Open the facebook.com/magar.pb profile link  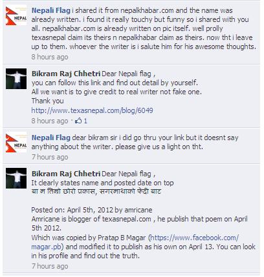pos(135,242)
